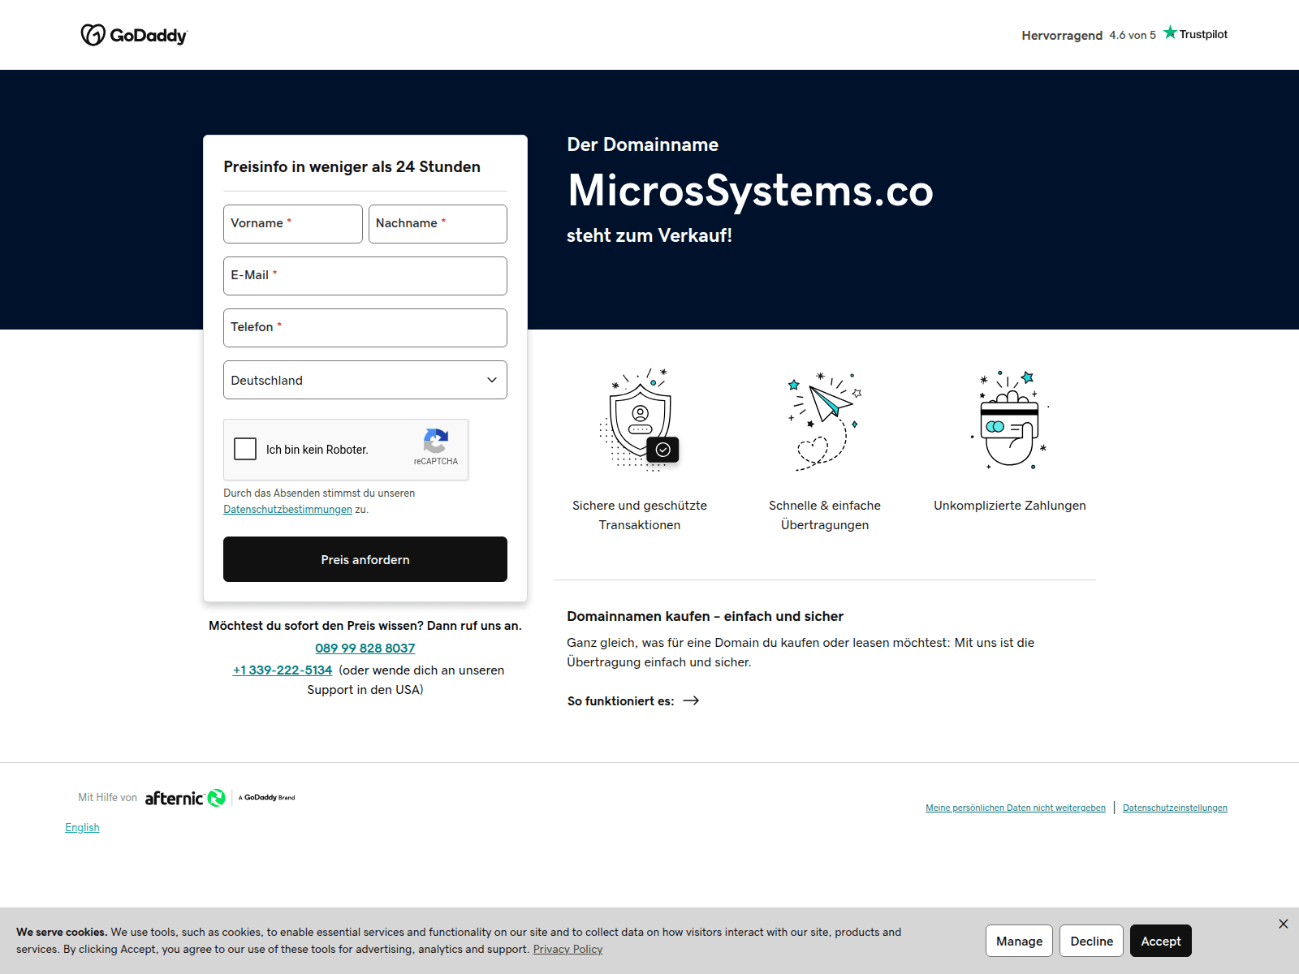This screenshot has height=974, width=1299.
Task: Open the Datenschutzbestimmungen link
Action: coord(288,510)
